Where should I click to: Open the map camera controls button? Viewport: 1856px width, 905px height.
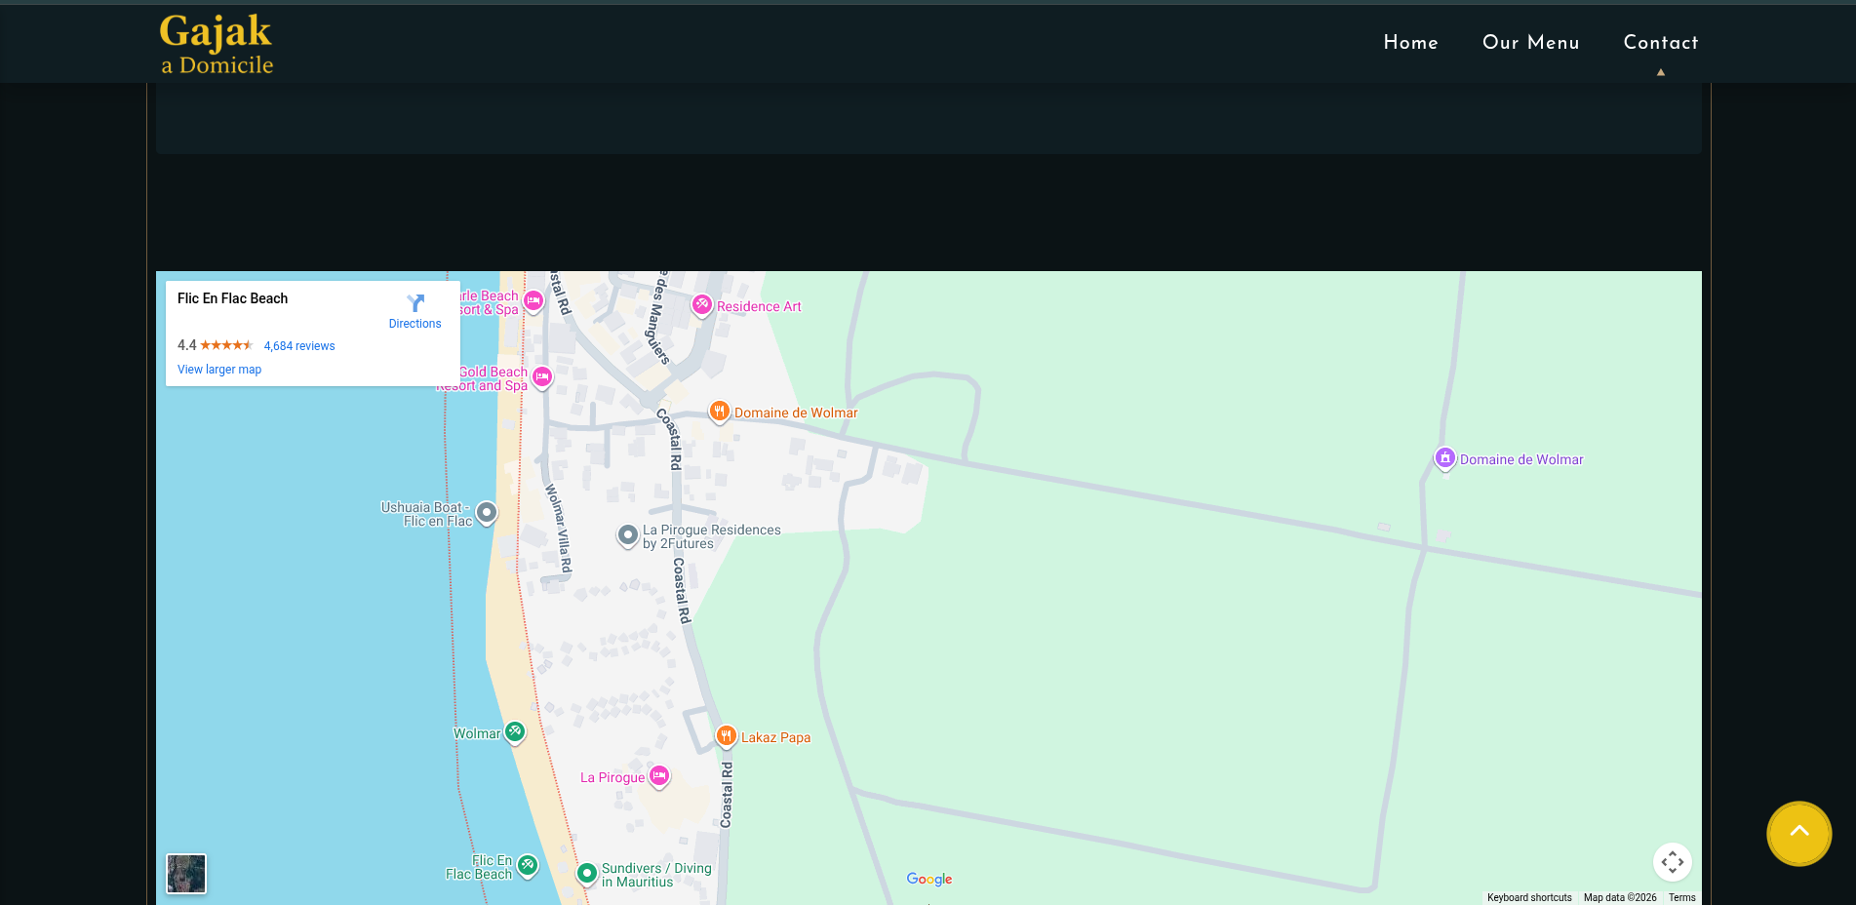click(x=1672, y=862)
